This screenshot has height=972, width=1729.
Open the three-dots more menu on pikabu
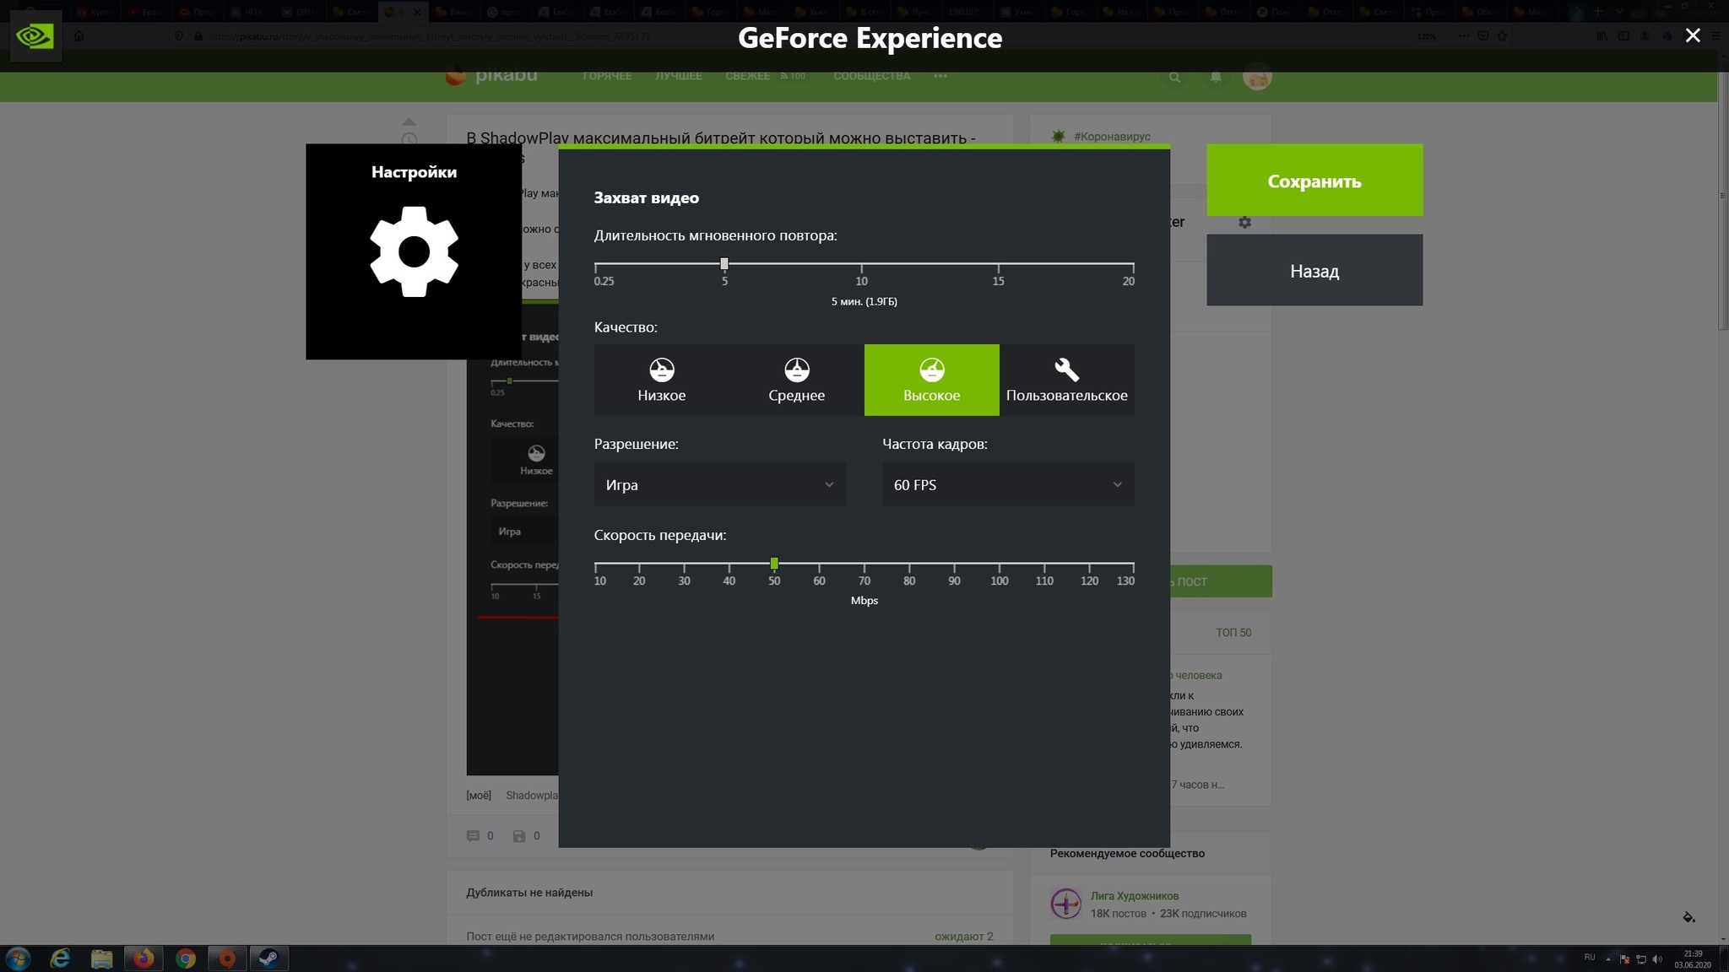point(940,76)
